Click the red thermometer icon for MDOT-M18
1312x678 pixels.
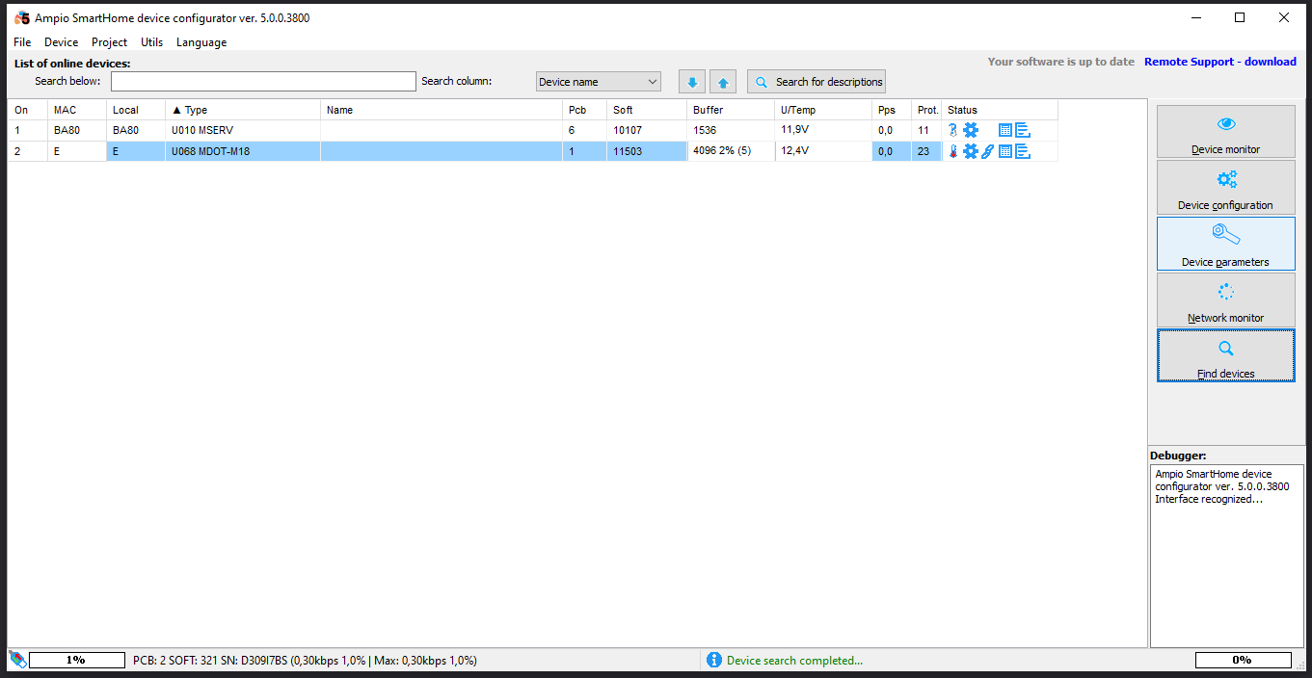[x=953, y=151]
